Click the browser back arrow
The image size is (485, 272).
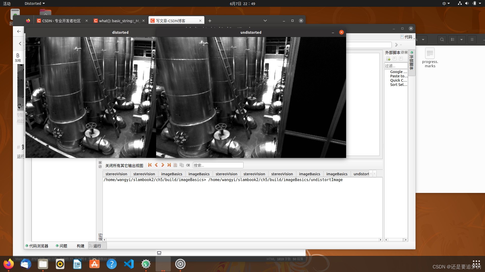(x=19, y=31)
